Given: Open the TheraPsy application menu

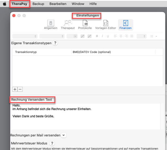Looking at the screenshot, I should click(x=19, y=4).
